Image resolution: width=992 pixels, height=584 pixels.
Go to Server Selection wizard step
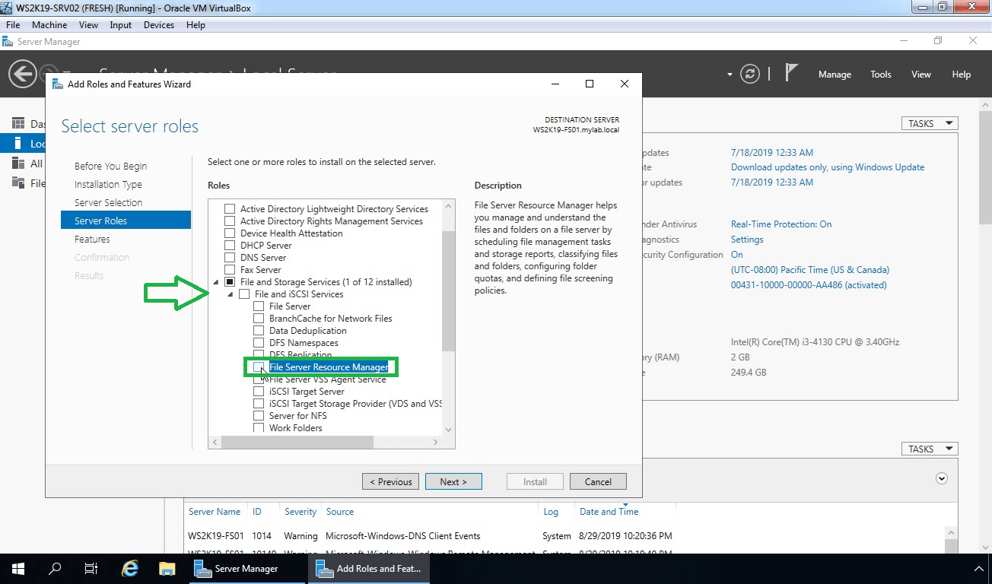109,202
